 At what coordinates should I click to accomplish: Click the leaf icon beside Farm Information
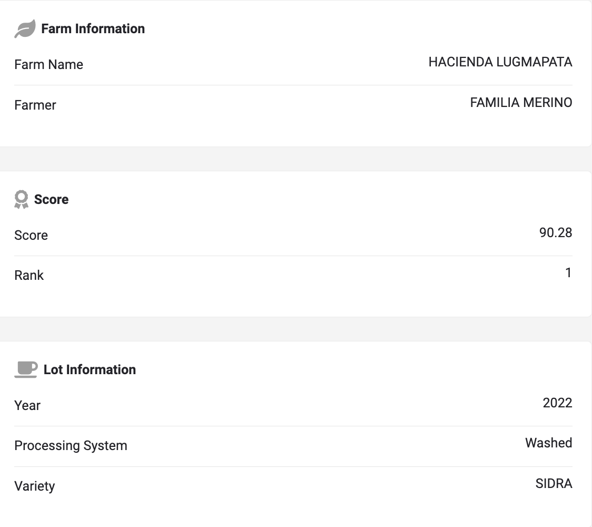coord(25,29)
